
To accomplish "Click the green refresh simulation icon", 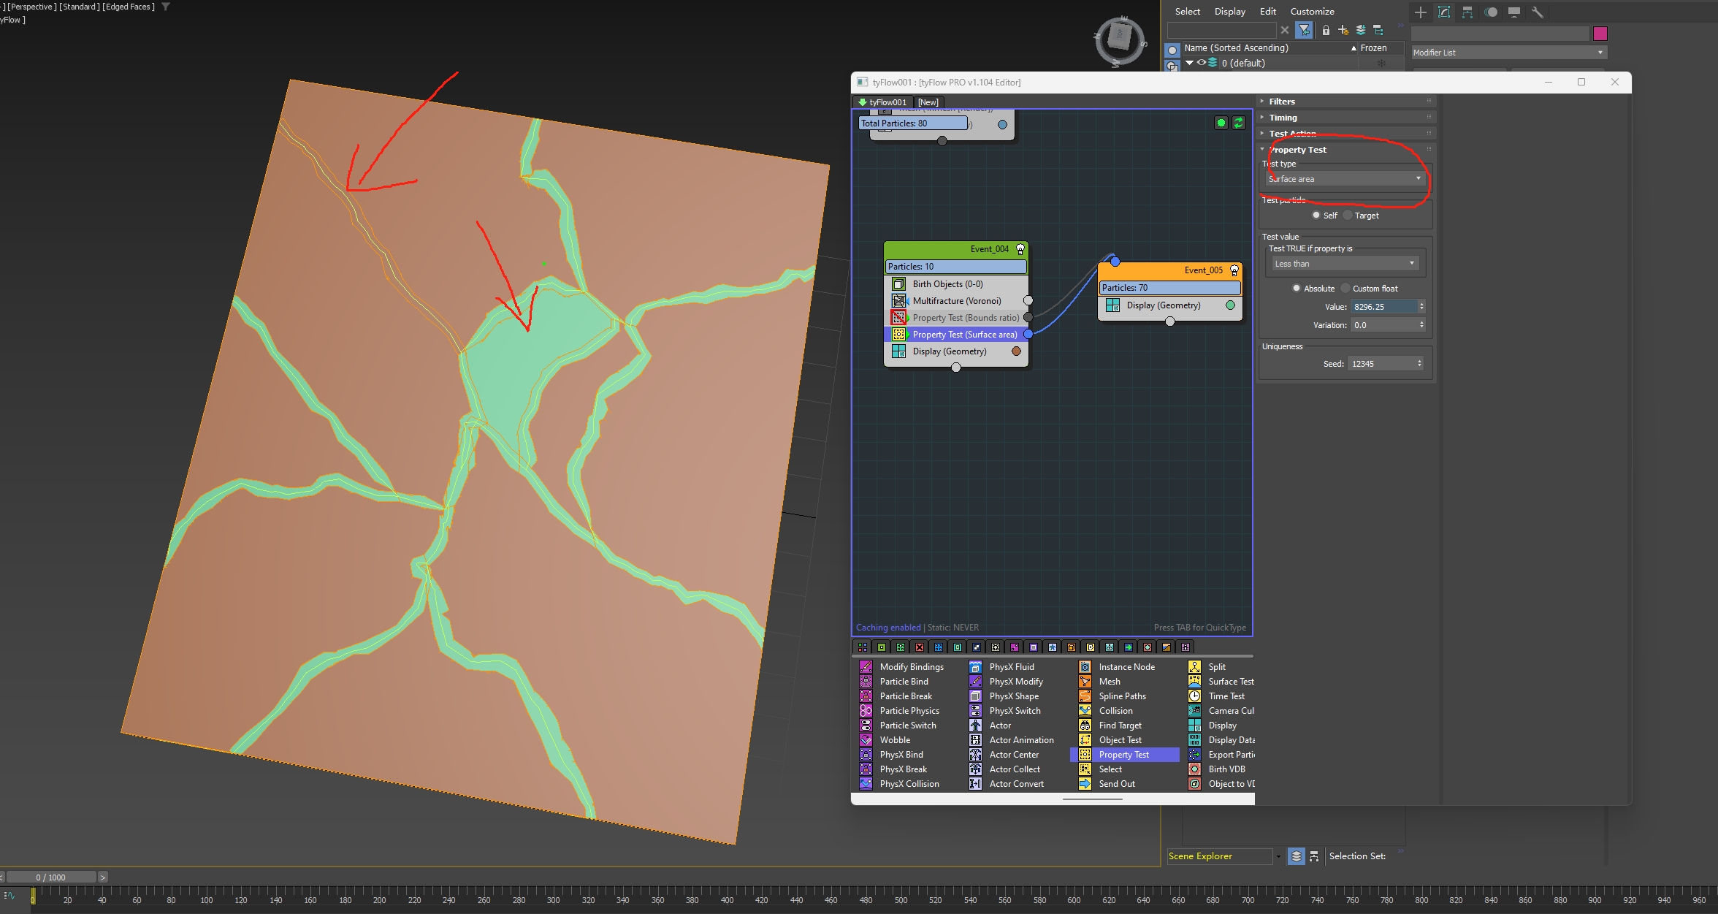I will coord(1239,123).
